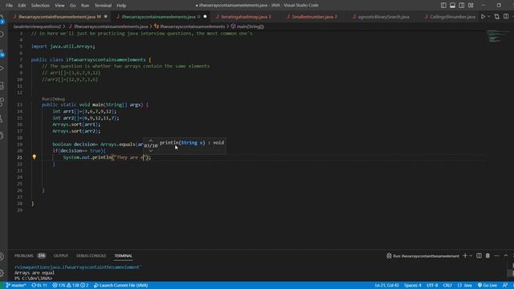
Task: Click the lightbulb code action on line 21
Action: 34,157
